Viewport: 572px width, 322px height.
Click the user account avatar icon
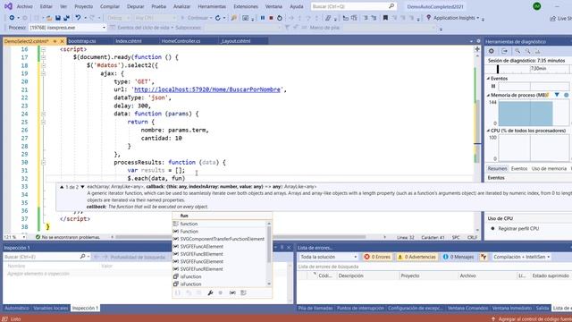(537, 6)
